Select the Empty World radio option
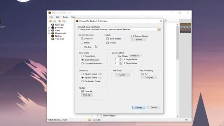 click(x=83, y=56)
